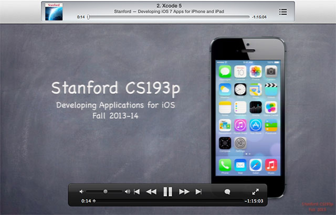This screenshot has width=336, height=215.
Task: Skip to next track button
Action: pyautogui.click(x=198, y=192)
